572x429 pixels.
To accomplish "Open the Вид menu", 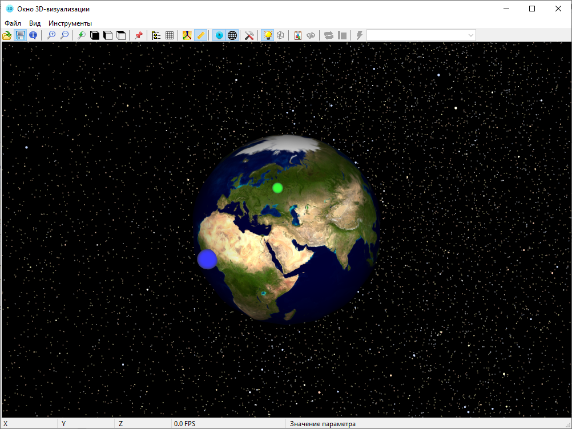I will (x=35, y=23).
